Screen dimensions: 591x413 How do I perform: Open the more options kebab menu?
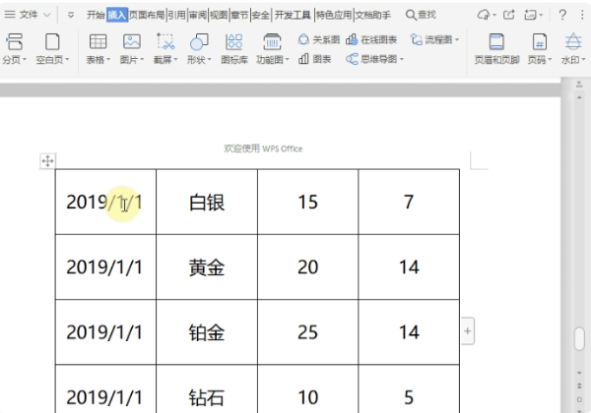pos(583,15)
